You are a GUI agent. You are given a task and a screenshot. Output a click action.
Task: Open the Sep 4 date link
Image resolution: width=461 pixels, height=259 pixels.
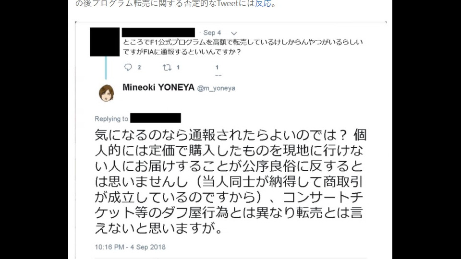pos(212,33)
